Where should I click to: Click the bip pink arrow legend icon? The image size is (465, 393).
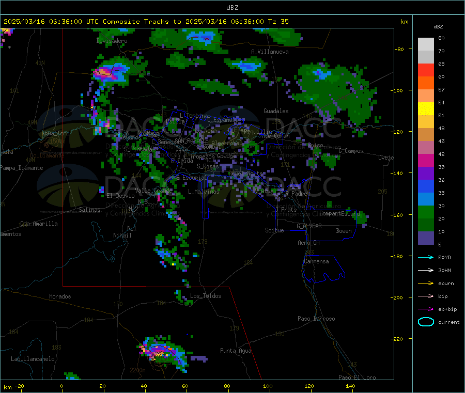(426, 296)
